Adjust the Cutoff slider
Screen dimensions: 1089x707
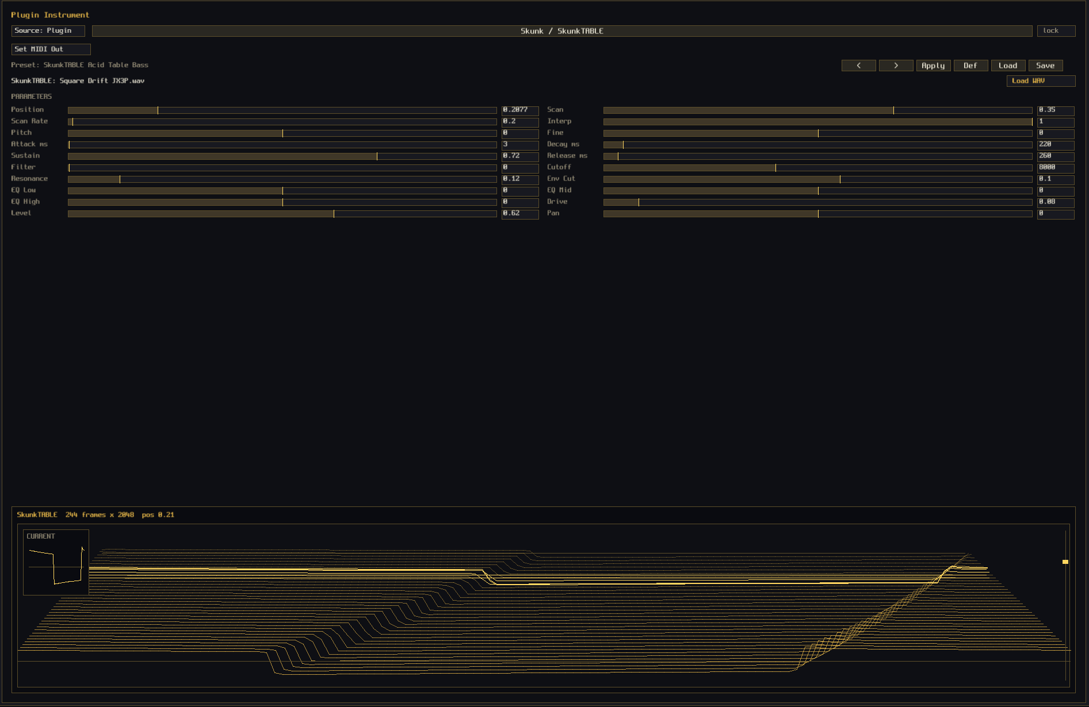[817, 167]
